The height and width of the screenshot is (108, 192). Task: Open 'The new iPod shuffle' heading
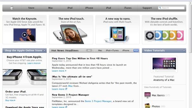[x=164, y=19]
